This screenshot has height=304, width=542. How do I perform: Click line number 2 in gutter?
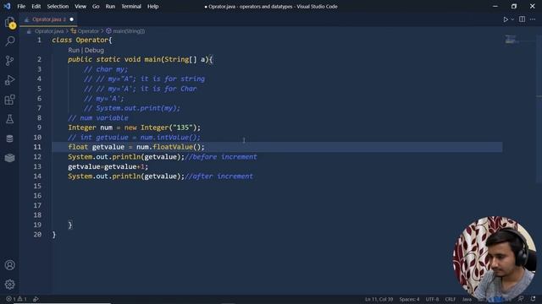[39, 60]
